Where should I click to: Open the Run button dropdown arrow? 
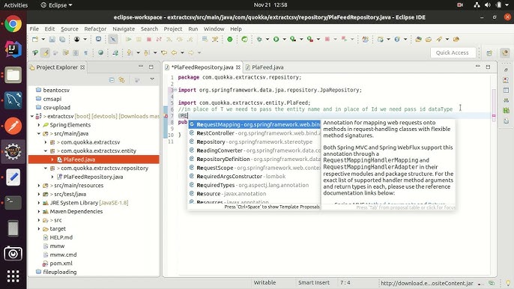pos(284,40)
